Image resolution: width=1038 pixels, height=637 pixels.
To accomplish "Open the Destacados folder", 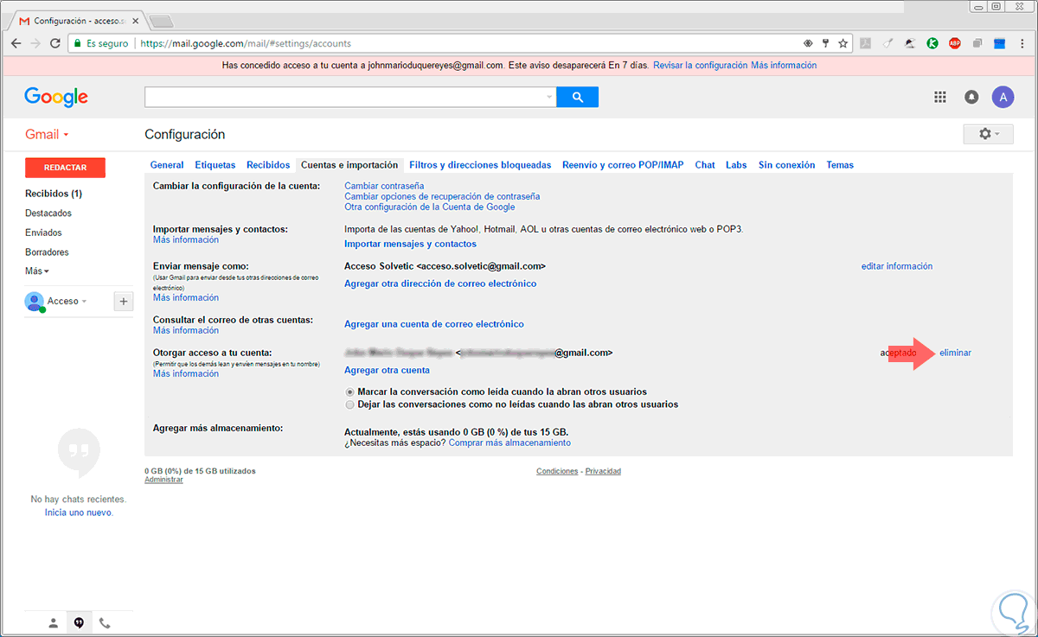I will [x=48, y=213].
